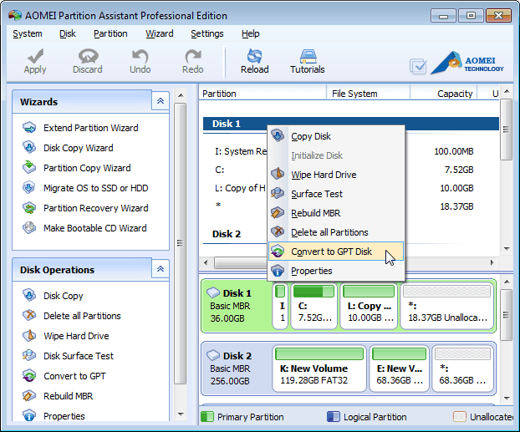
Task: Open the Disk menu
Action: (x=68, y=33)
